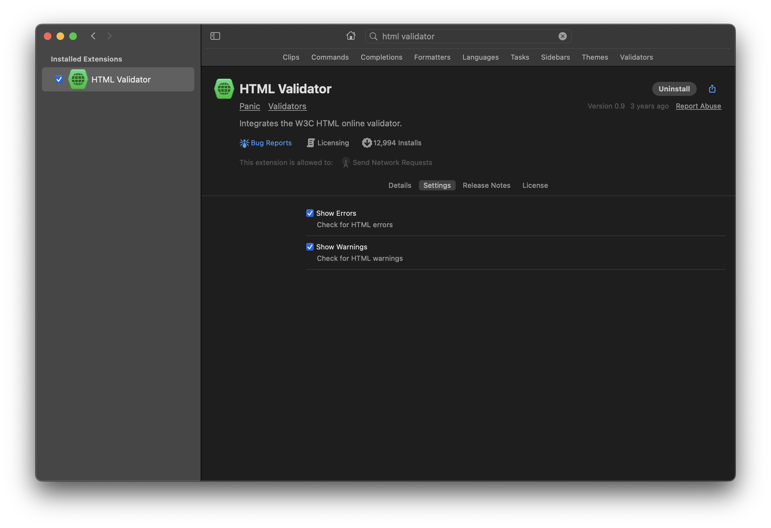Zoom the window with the green button
771x528 pixels.
pos(73,36)
